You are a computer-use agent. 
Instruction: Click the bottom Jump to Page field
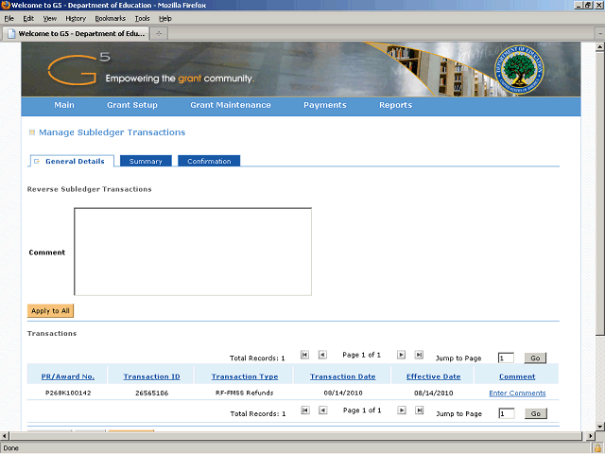[507, 413]
